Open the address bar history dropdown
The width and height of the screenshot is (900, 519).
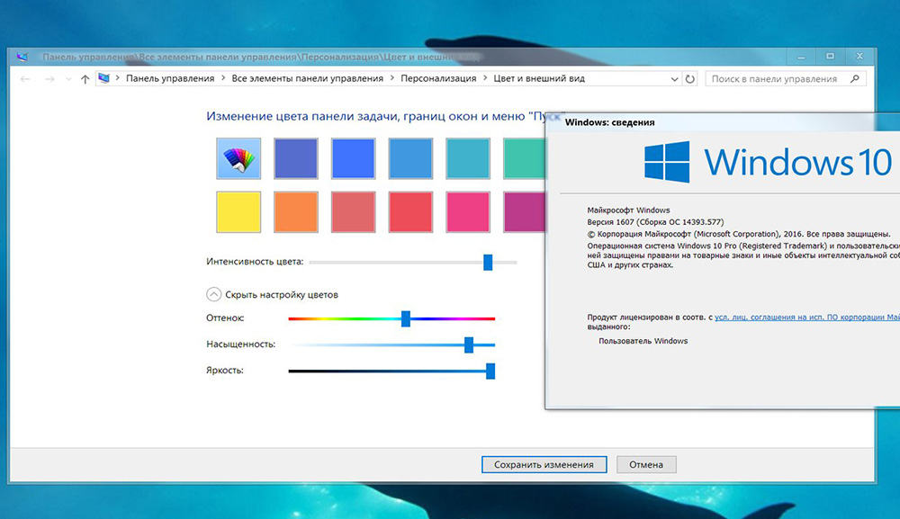674,79
